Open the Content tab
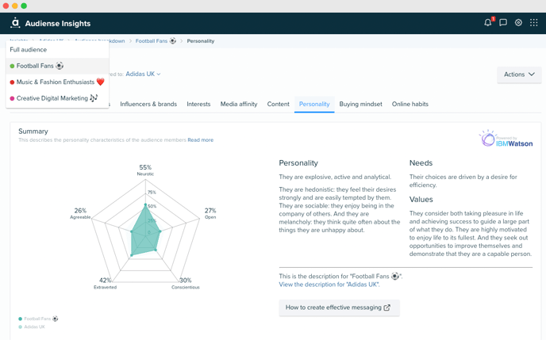Image resolution: width=546 pixels, height=340 pixels. (x=279, y=104)
